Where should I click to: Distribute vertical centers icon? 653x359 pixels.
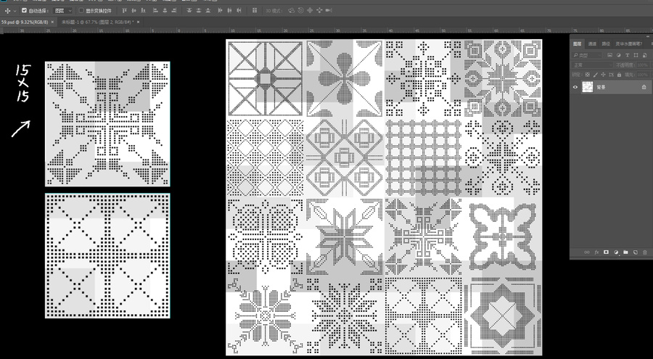(199, 10)
